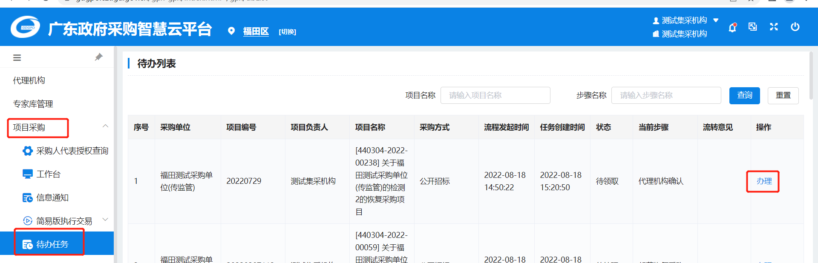This screenshot has height=263, width=818.
Task: Click the hamburger menu icon in sidebar
Action: click(x=17, y=57)
